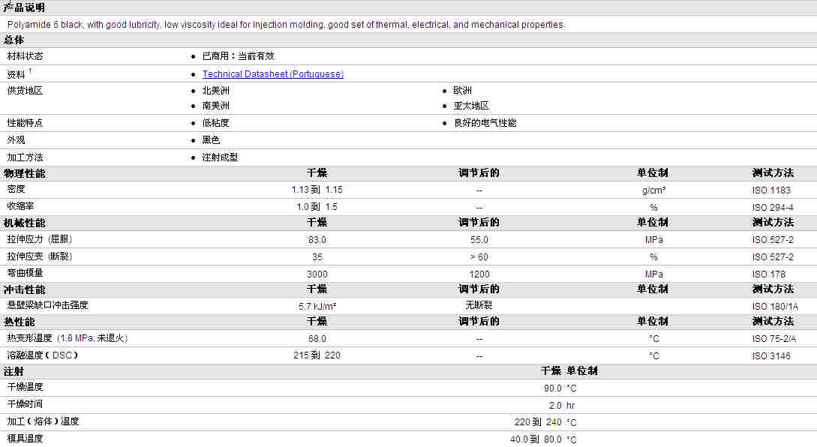Image resolution: width=817 pixels, height=447 pixels.
Task: Click the ISO 180/1A test method cell
Action: pyautogui.click(x=775, y=307)
